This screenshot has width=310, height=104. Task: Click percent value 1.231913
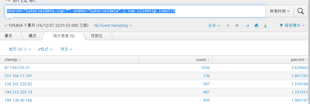pos(299,92)
